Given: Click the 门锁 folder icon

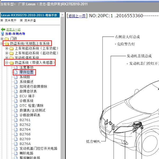Looking at the screenshot, I should click(7, 39).
